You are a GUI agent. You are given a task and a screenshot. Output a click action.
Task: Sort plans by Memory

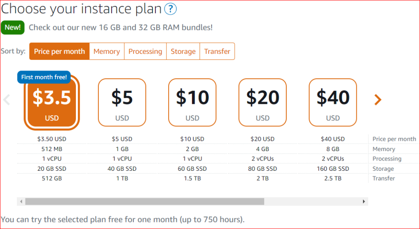pos(107,51)
